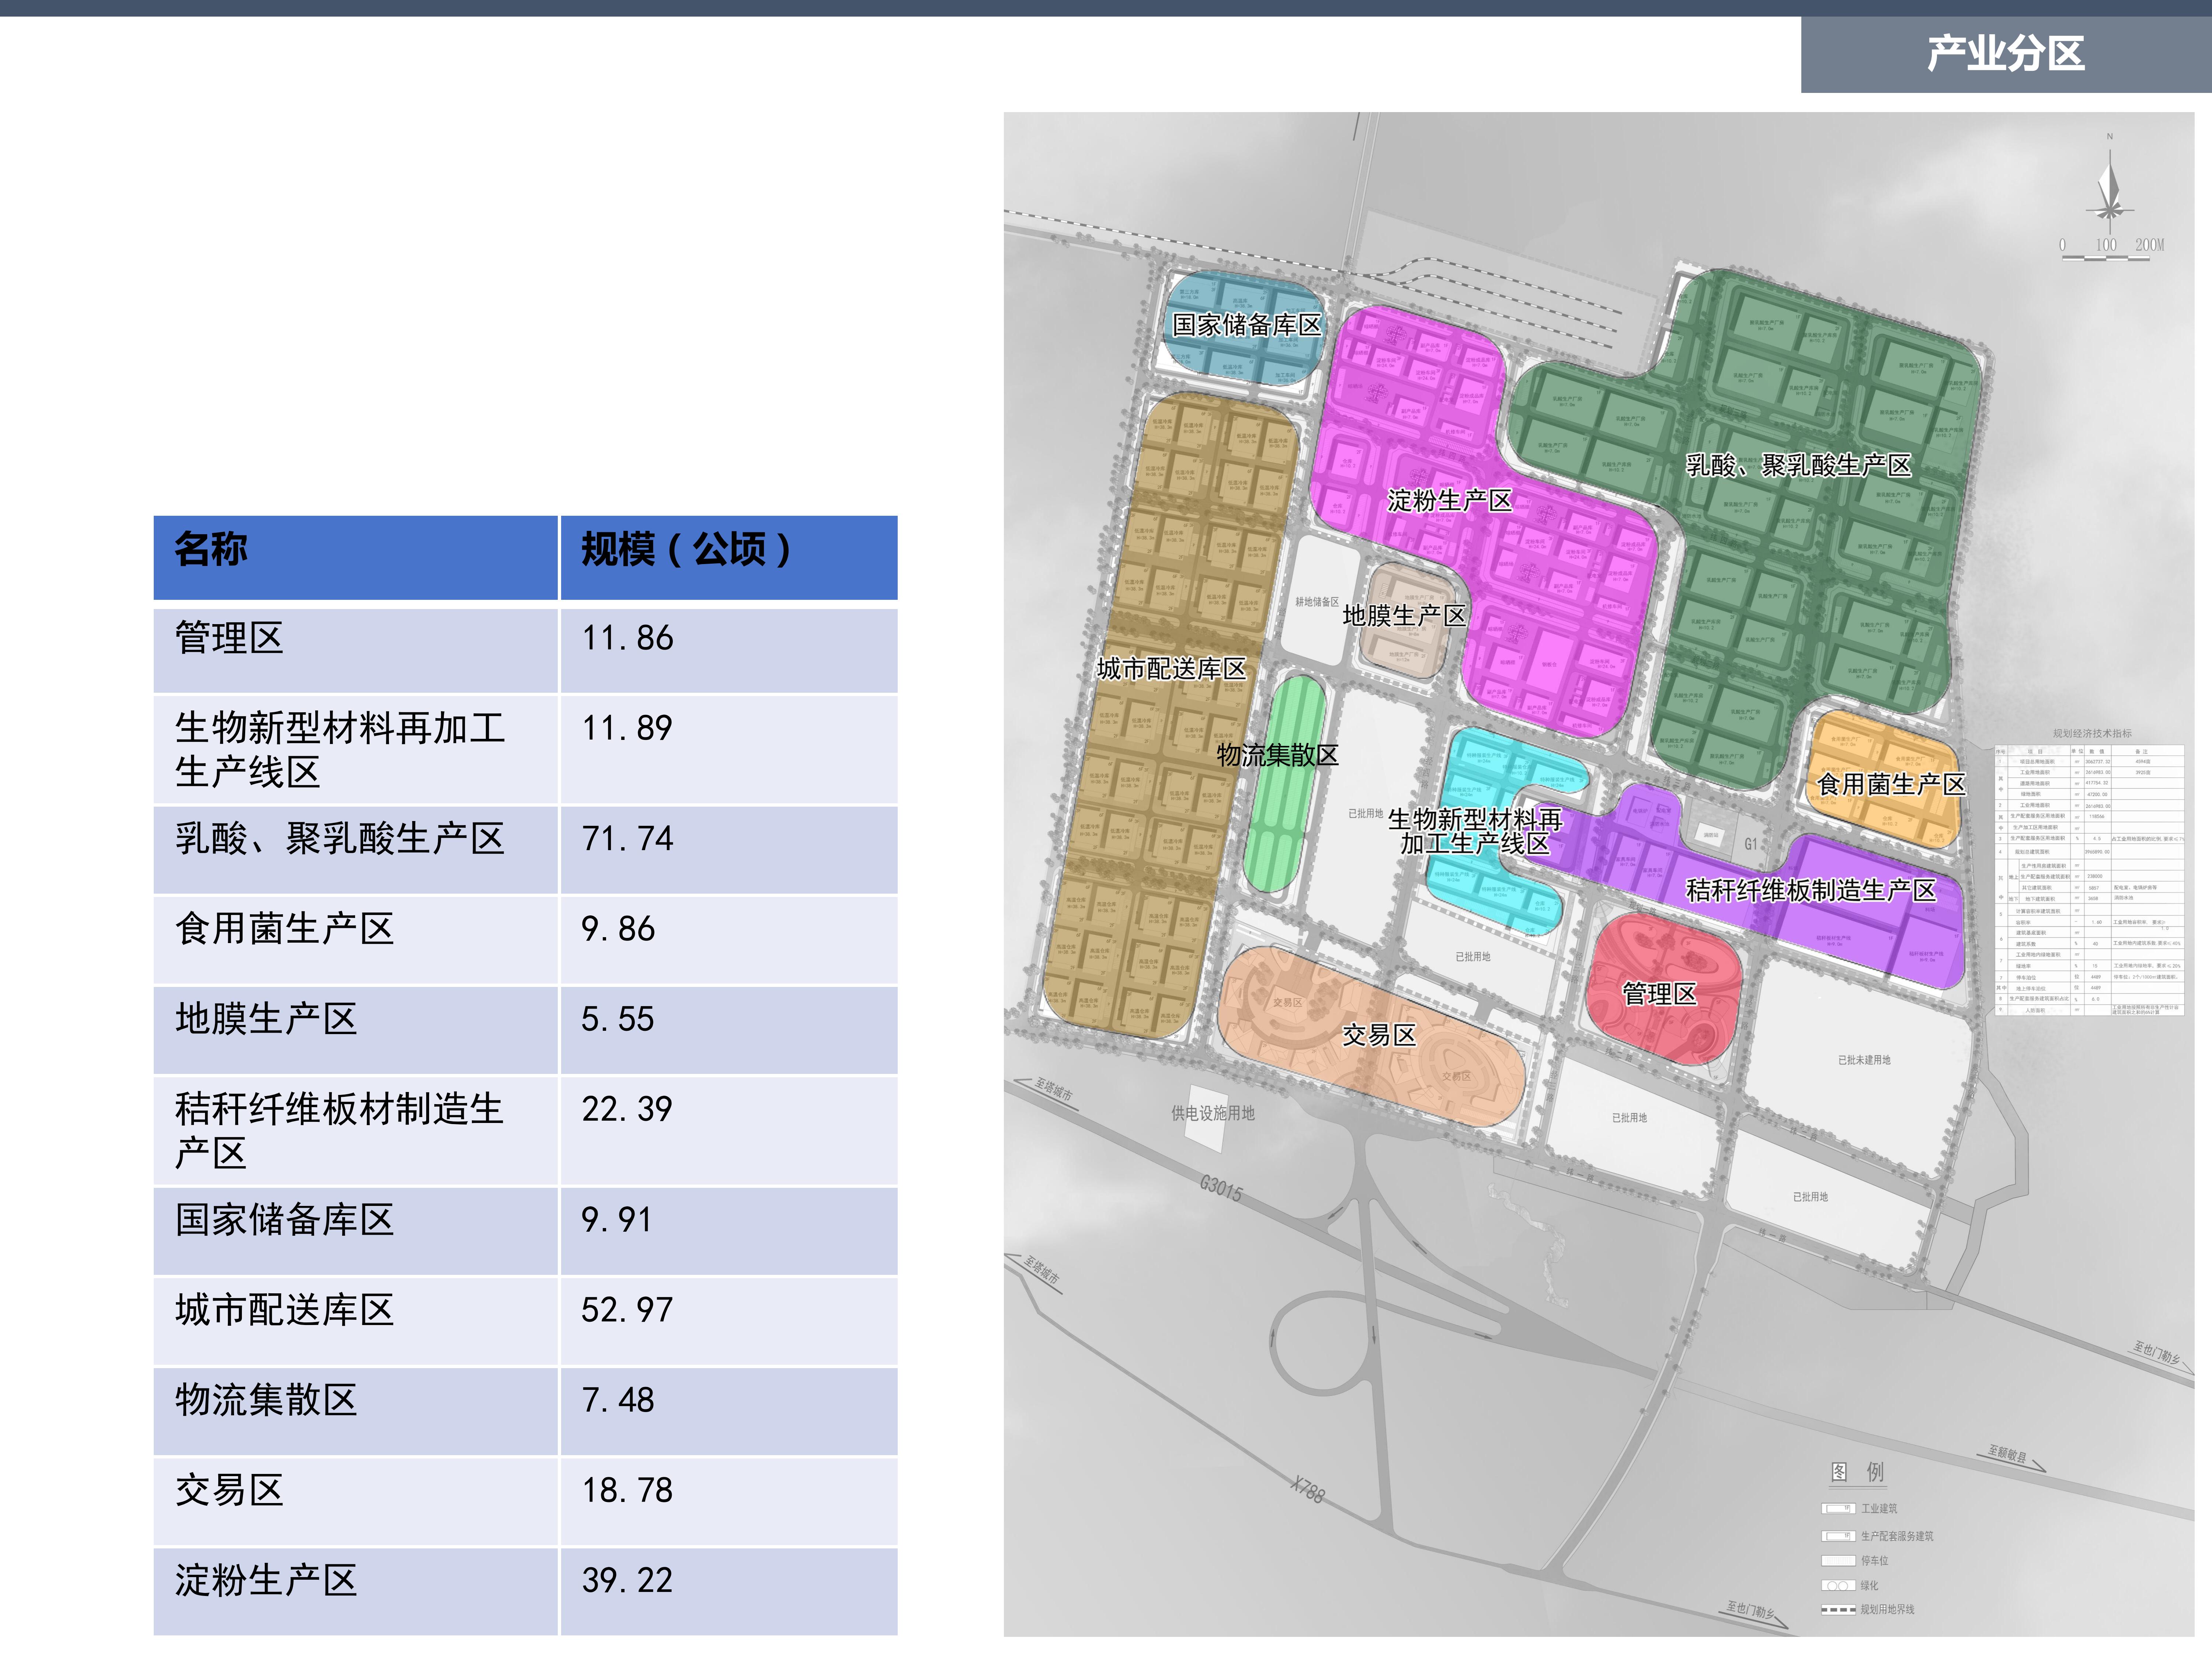The image size is (2212, 1659).
Task: Click the value 52.97 in the table
Action: pyautogui.click(x=628, y=1309)
